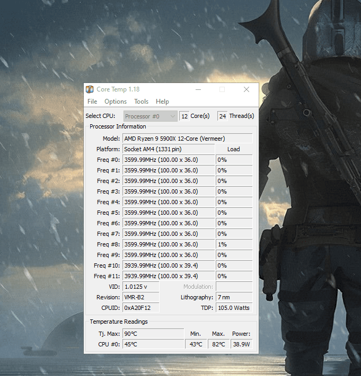Screen dimensions: 361x376
Task: Open the Tools menu
Action: [x=141, y=102]
